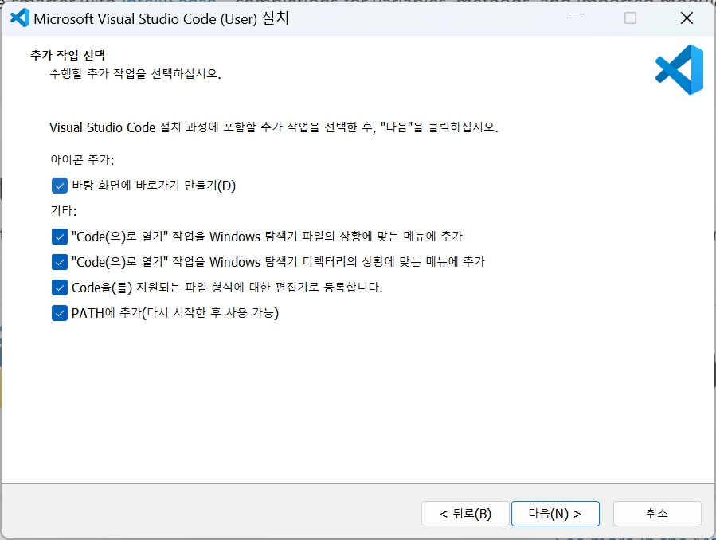Toggle 'Code(으)로 열기' file context menu checkbox
This screenshot has width=716, height=540.
coord(60,237)
